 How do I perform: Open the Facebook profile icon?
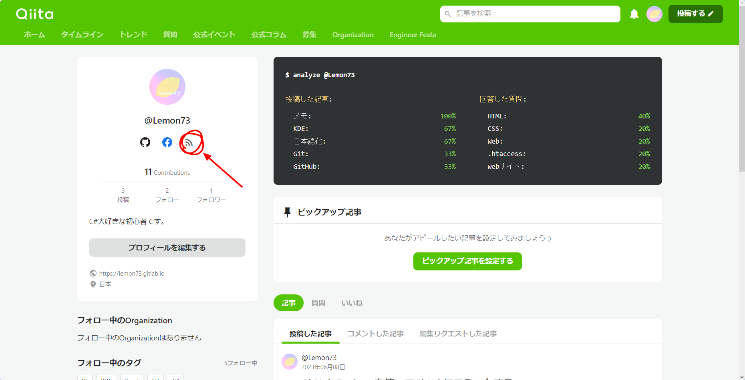pyautogui.click(x=167, y=142)
